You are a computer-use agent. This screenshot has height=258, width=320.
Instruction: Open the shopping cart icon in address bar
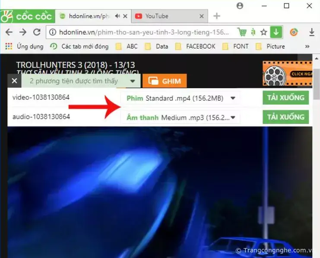[x=241, y=32]
